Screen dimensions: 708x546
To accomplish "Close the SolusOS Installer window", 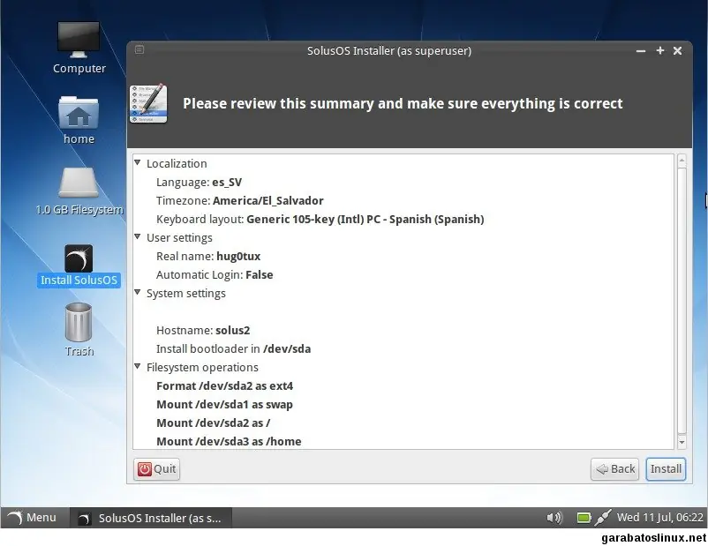I will [677, 50].
